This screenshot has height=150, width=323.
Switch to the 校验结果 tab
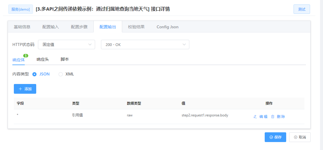point(136,27)
